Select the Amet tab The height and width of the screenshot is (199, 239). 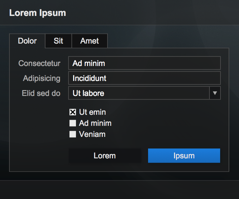(x=90, y=41)
